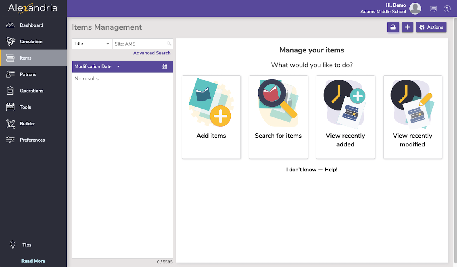This screenshot has width=457, height=267.
Task: Click the Site: AMS search field
Action: (x=139, y=44)
